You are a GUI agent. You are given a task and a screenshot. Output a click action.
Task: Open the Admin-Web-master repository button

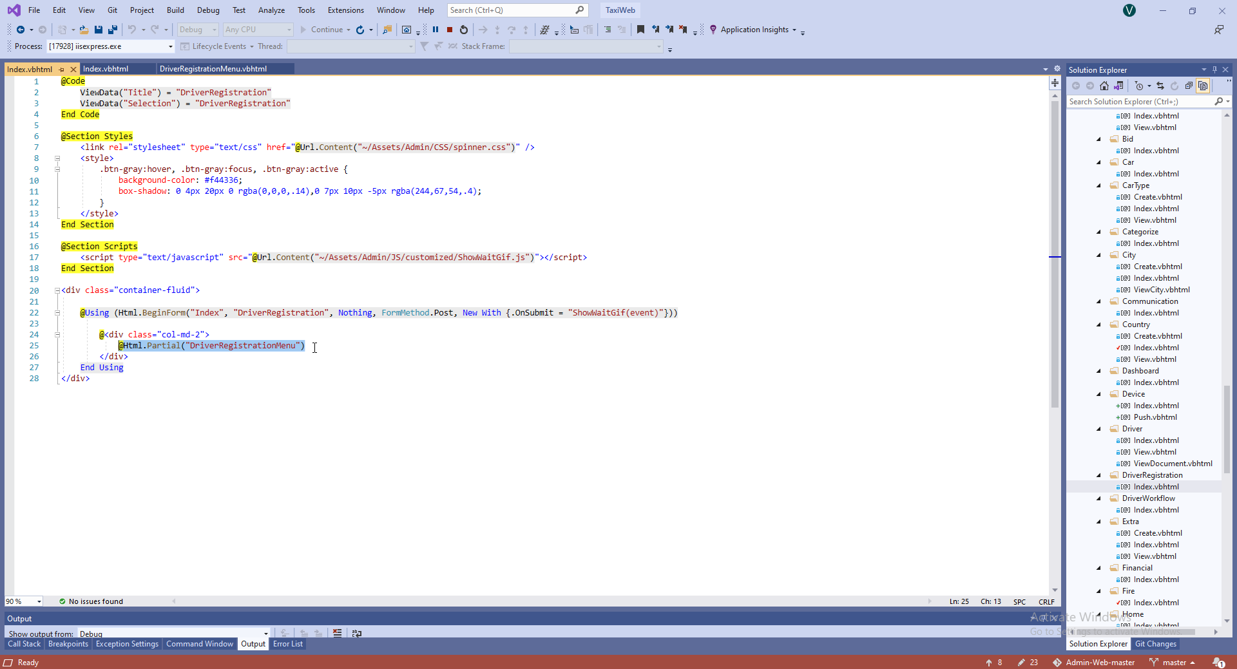click(x=1094, y=663)
